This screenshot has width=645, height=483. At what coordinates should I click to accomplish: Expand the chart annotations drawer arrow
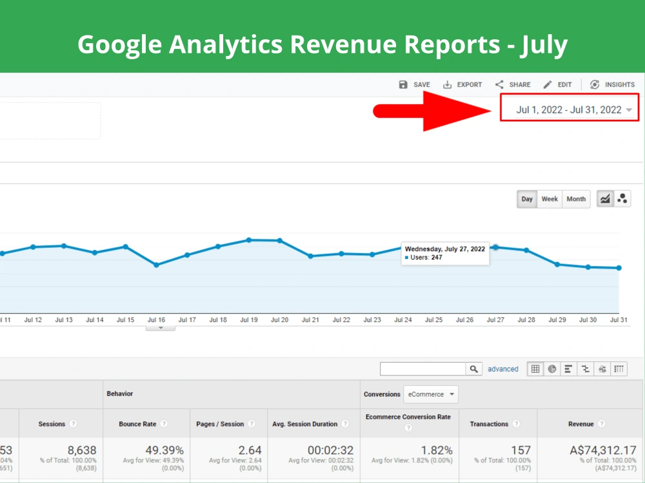[161, 328]
